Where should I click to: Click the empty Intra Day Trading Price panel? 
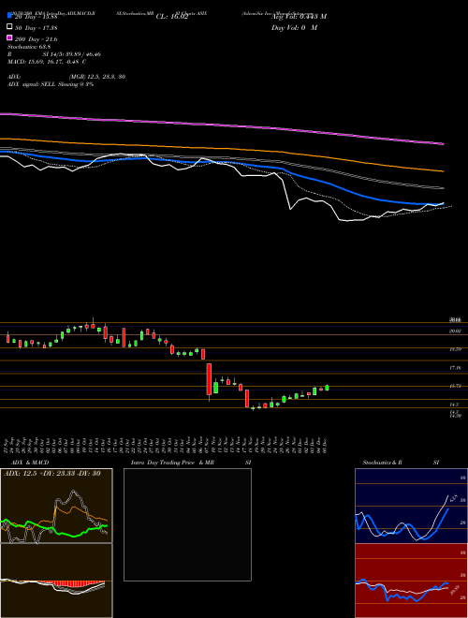[x=187, y=524]
